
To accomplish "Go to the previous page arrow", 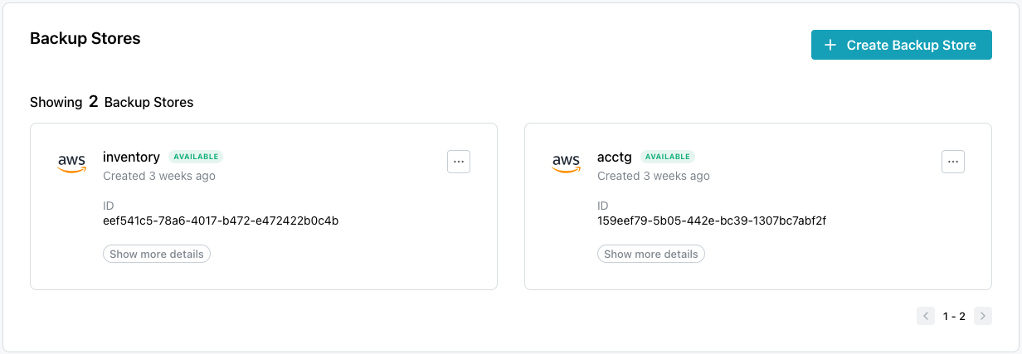I will 926,316.
